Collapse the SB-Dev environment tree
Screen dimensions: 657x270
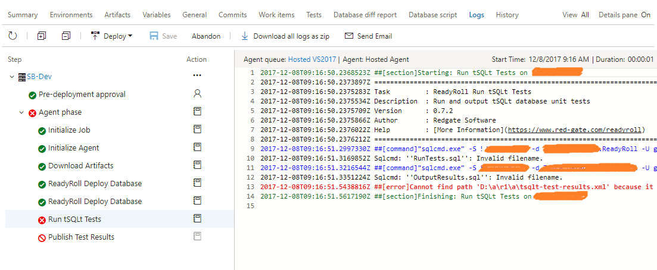pyautogui.click(x=12, y=77)
